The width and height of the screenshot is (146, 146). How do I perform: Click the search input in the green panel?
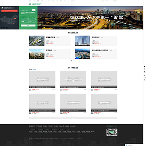[27, 10]
